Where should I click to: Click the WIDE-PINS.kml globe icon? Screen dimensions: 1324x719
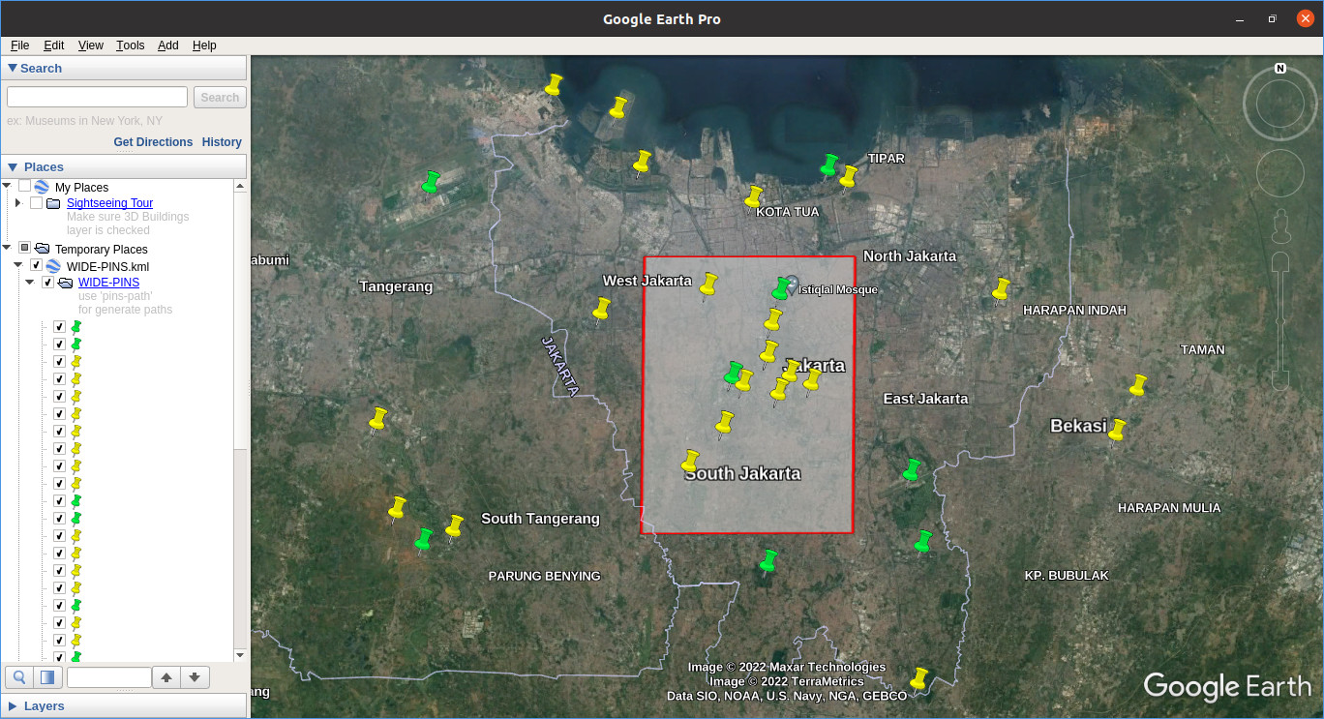coord(53,266)
